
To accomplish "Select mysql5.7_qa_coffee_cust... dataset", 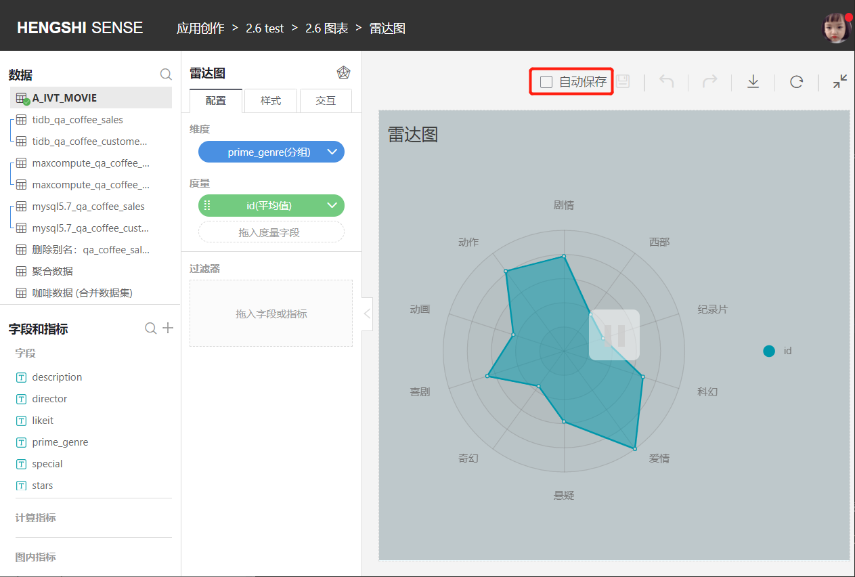I will point(91,228).
